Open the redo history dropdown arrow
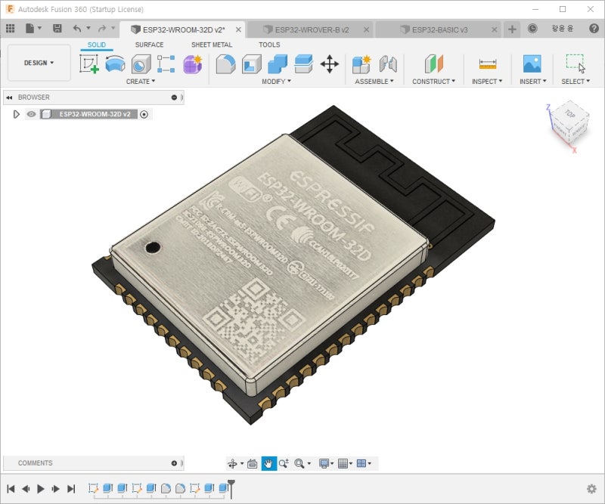605x504 pixels. (113, 28)
